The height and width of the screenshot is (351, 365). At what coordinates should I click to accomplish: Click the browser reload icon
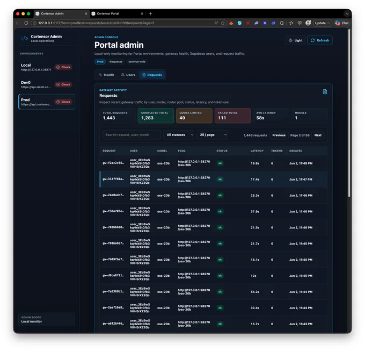[26, 23]
